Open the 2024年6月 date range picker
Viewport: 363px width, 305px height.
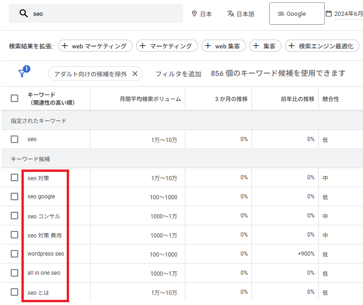[x=344, y=14]
